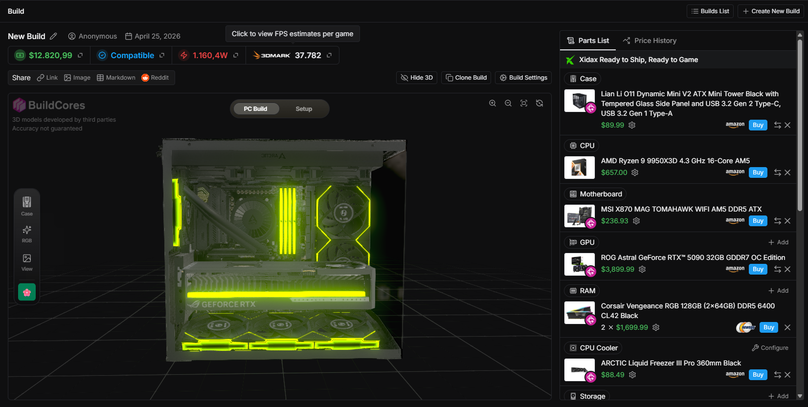Swap the ARCTIC Liquid Freezer cooler

click(778, 375)
